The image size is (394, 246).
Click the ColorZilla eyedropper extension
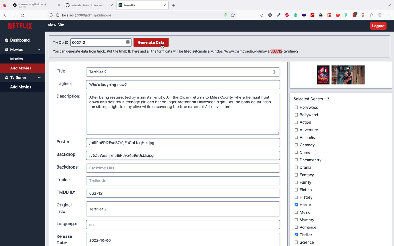[x=279, y=15]
